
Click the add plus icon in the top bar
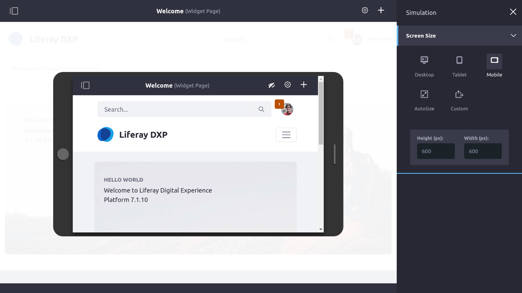pos(381,10)
